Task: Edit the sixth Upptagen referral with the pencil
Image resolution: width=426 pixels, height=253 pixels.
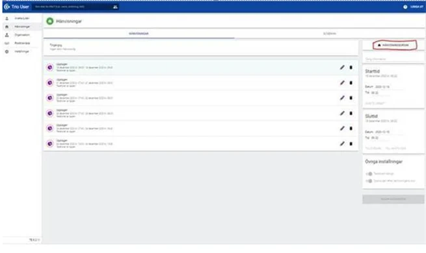Action: [342, 144]
